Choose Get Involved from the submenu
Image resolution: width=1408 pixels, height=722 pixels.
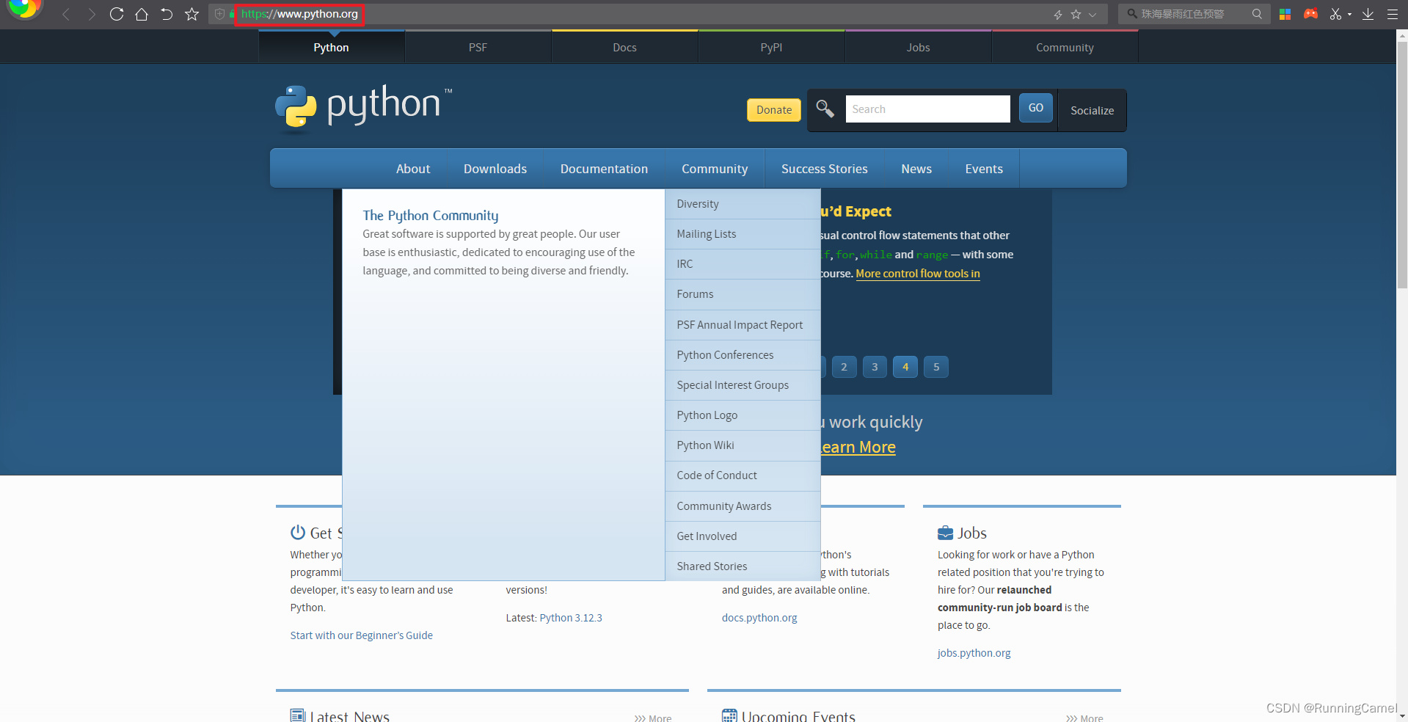743,536
